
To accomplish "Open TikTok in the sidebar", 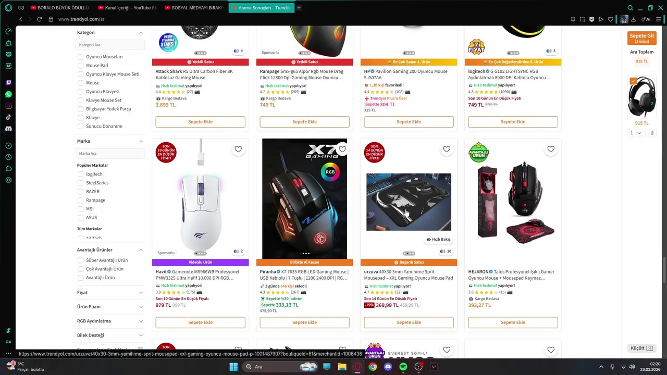I will click(8, 117).
